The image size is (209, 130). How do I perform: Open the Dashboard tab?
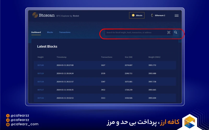coord(36,32)
